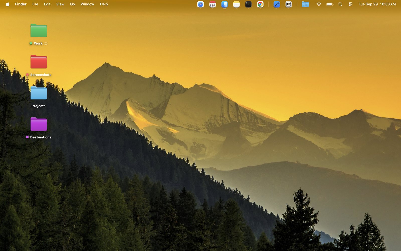The width and height of the screenshot is (401, 251).
Task: Check the battery status icon
Action: coord(330,4)
